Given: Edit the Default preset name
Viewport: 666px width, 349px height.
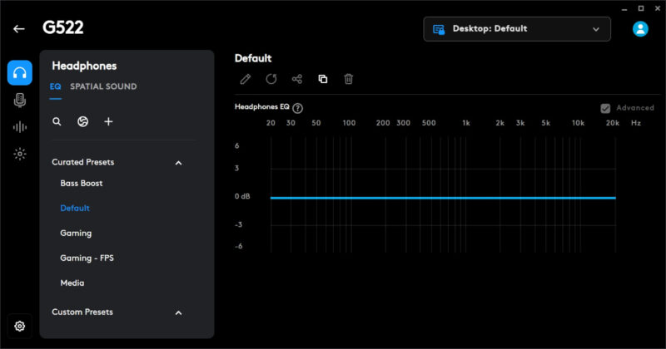Looking at the screenshot, I should [x=246, y=79].
